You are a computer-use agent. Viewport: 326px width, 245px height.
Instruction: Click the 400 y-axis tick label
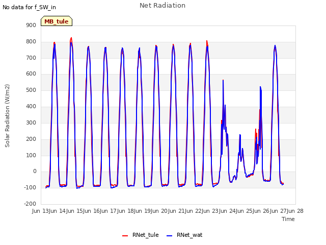(31, 107)
